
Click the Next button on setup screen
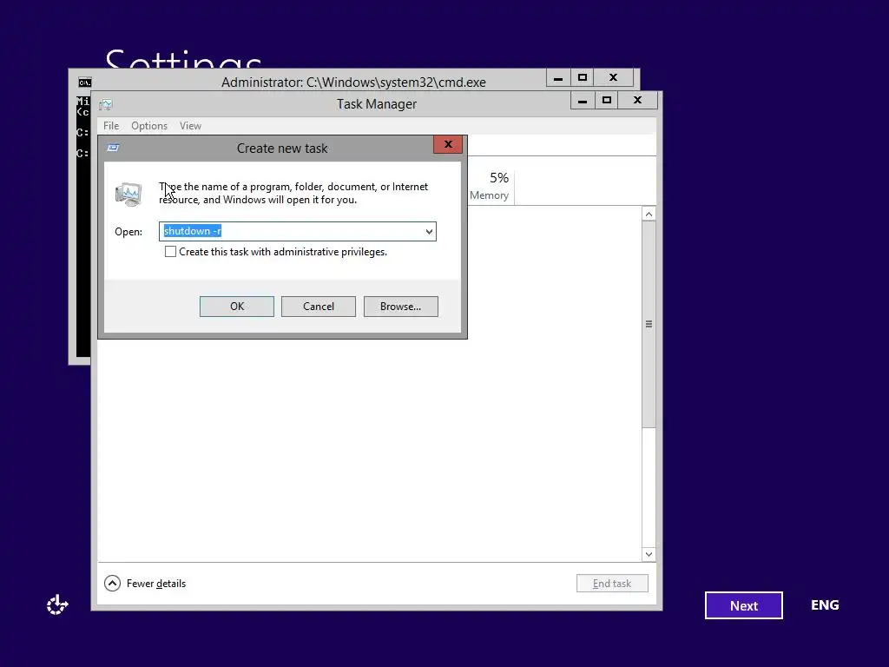pos(744,605)
